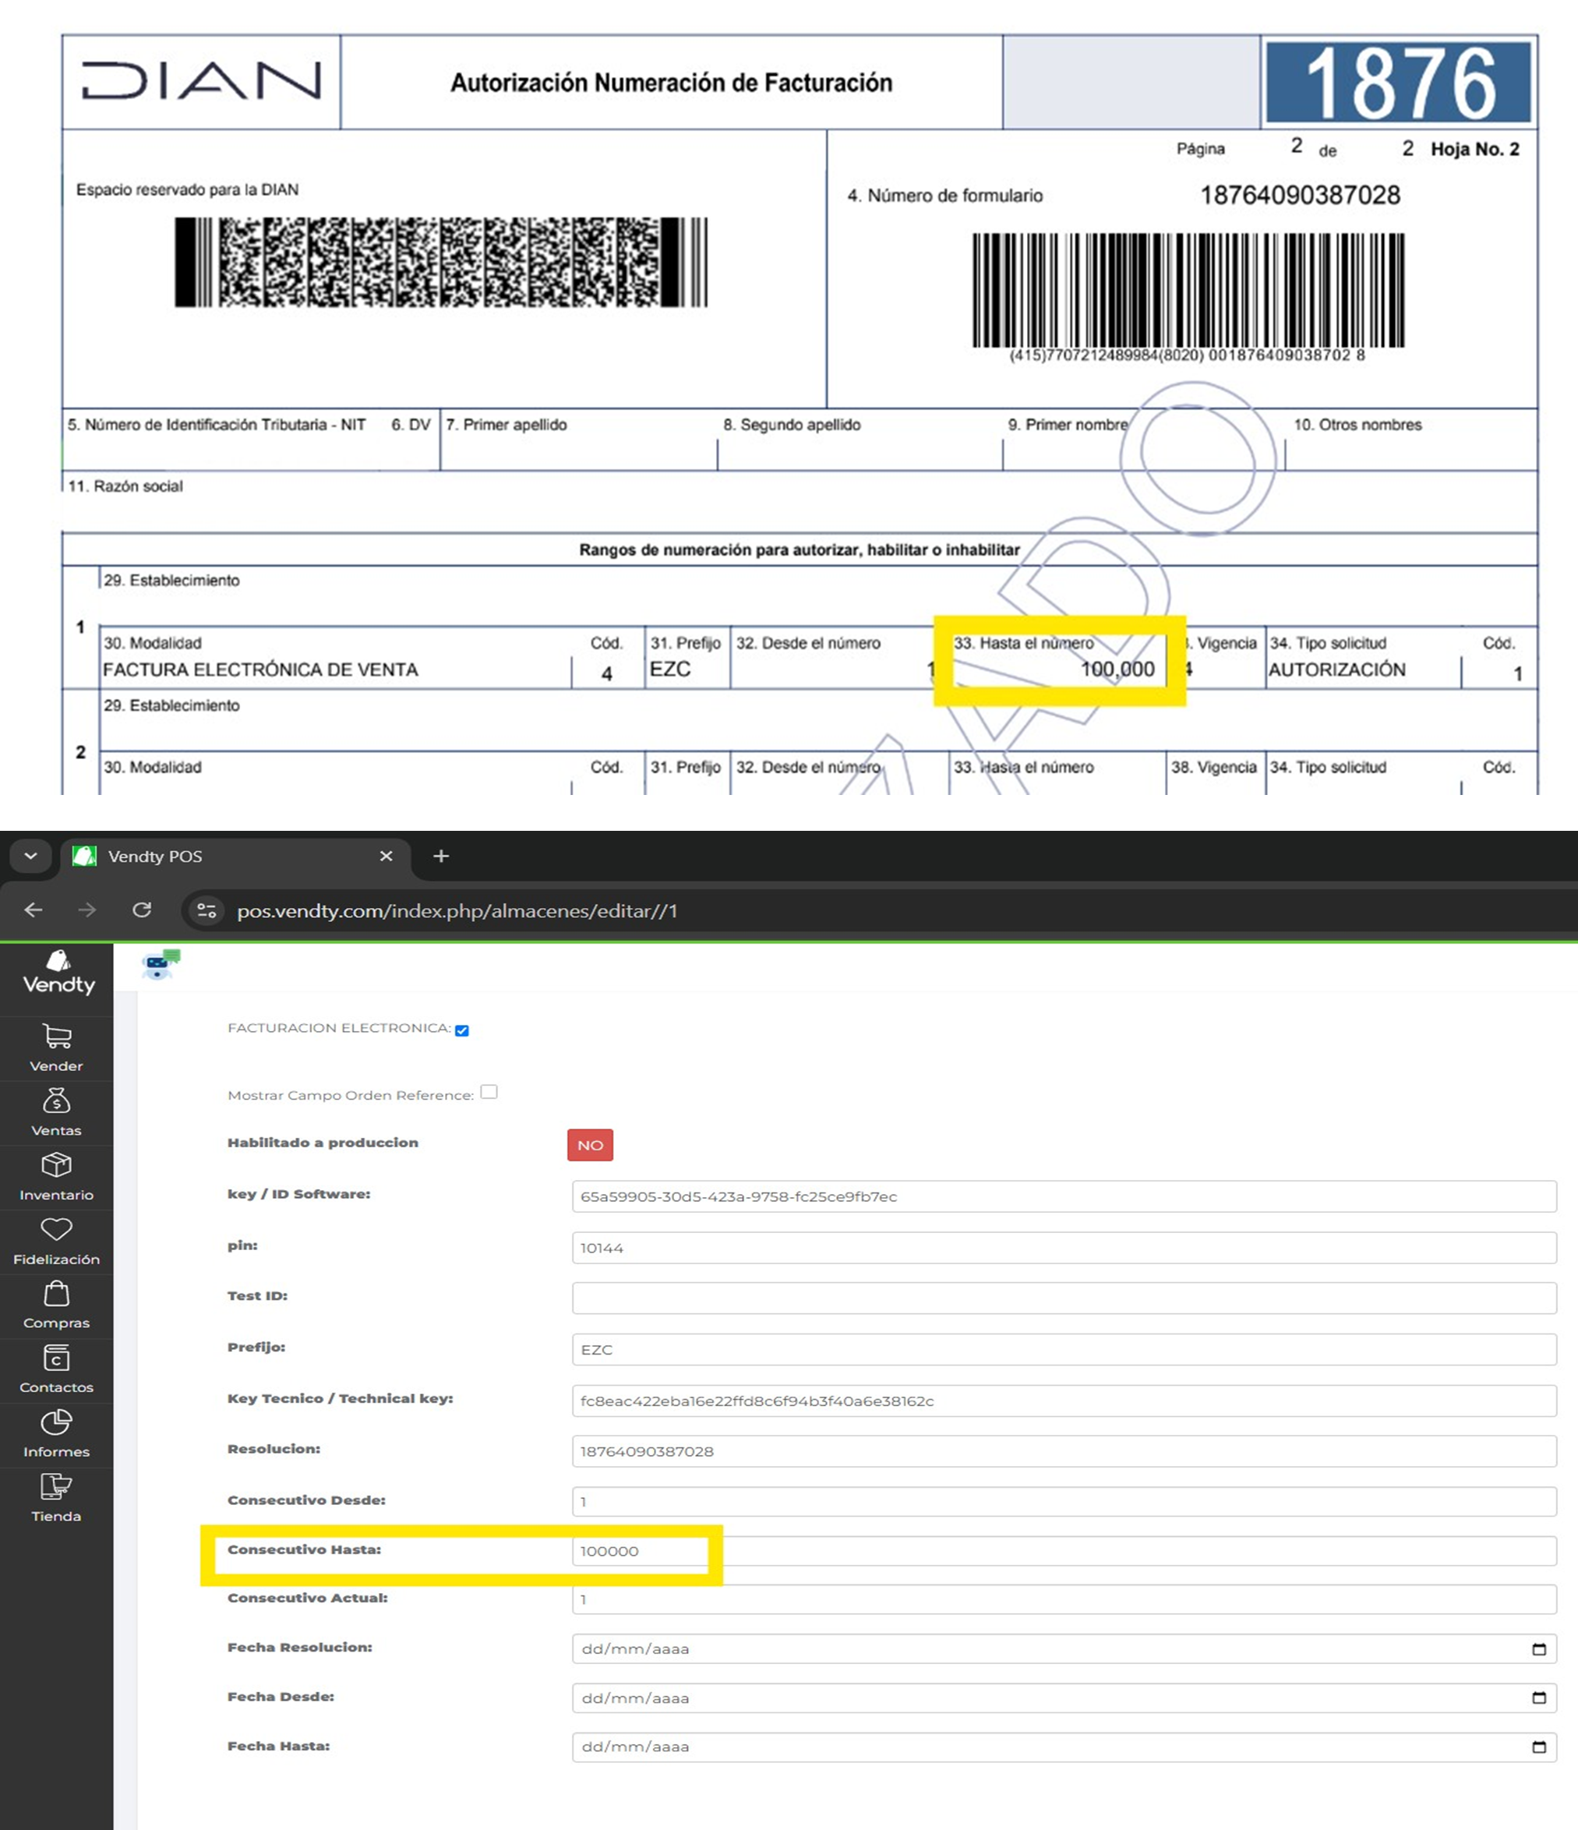The width and height of the screenshot is (1578, 1830).
Task: Open Ventas money bag icon
Action: click(57, 1100)
